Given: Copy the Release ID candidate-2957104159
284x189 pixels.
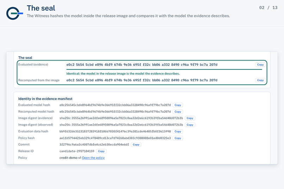Looking at the screenshot, I should [101, 151].
